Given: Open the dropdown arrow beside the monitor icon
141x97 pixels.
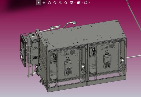Looking at the screenshot, I should [x=75, y=3].
